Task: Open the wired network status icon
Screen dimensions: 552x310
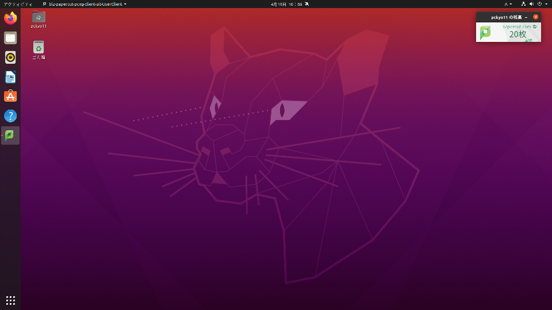Action: coord(523,4)
